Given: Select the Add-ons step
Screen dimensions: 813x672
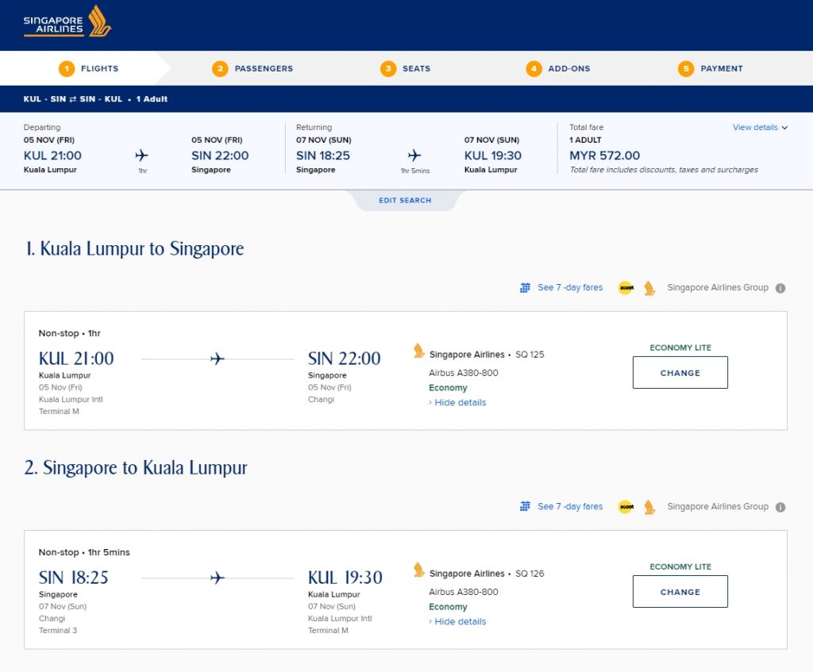Looking at the screenshot, I should click(559, 69).
